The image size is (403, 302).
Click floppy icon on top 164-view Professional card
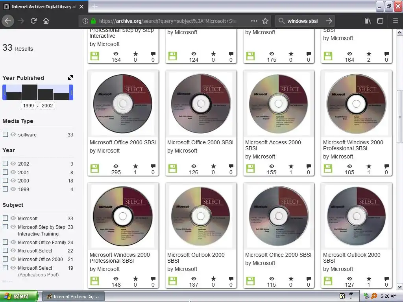[94, 56]
